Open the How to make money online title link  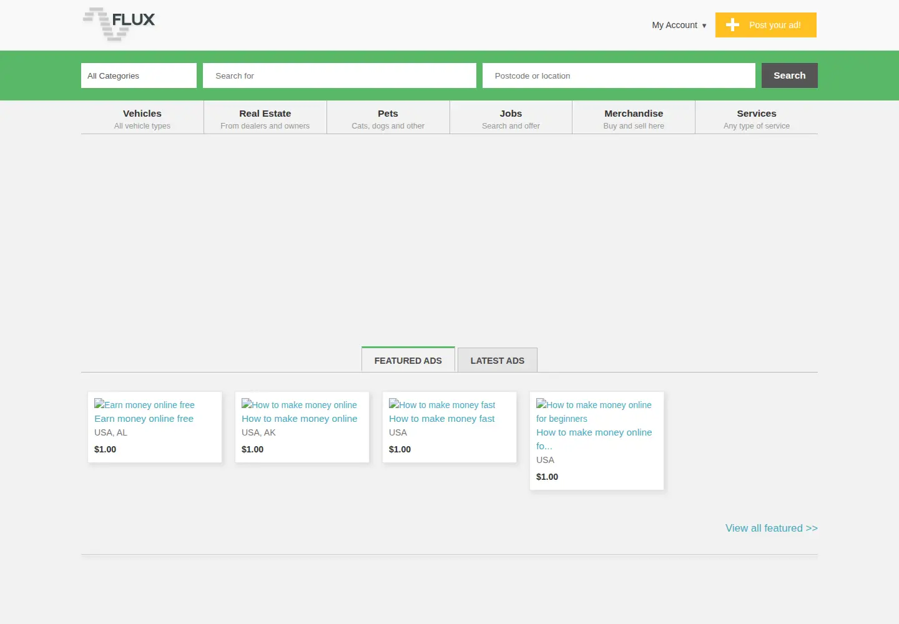coord(300,419)
